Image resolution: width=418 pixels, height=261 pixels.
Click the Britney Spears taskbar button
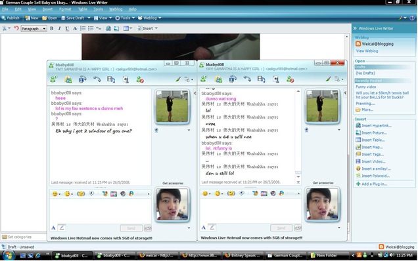click(243, 255)
